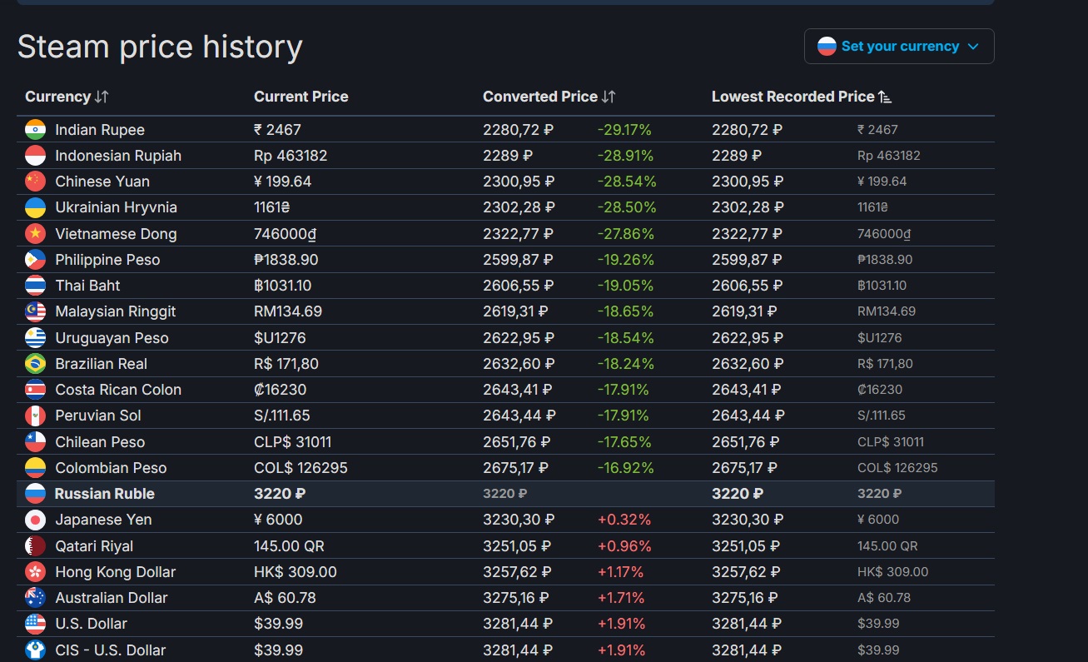Screen dimensions: 1088x662
Task: Click the -27.86% Vietnamese Dong difference
Action: point(626,234)
